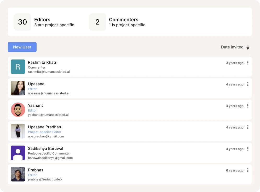Click the email upasana@humanassisted.ai

[49, 93]
